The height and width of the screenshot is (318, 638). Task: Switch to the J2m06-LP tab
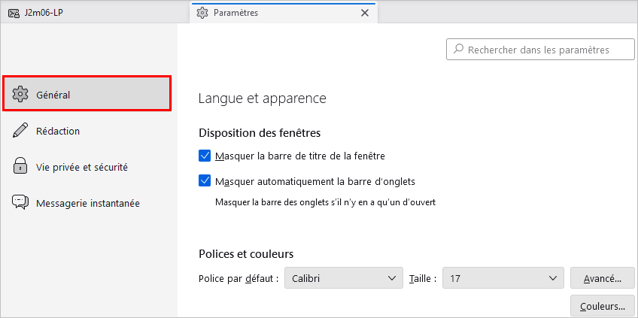[45, 13]
